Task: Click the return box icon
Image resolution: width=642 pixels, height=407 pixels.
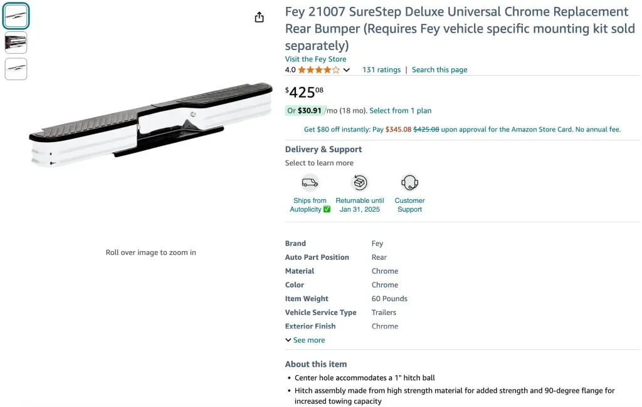Action: [360, 183]
